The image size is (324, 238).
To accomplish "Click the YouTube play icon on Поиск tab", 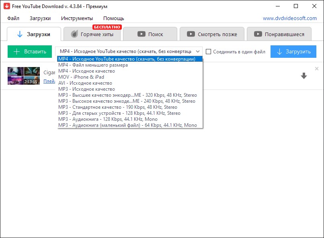I will pyautogui.click(x=141, y=34).
